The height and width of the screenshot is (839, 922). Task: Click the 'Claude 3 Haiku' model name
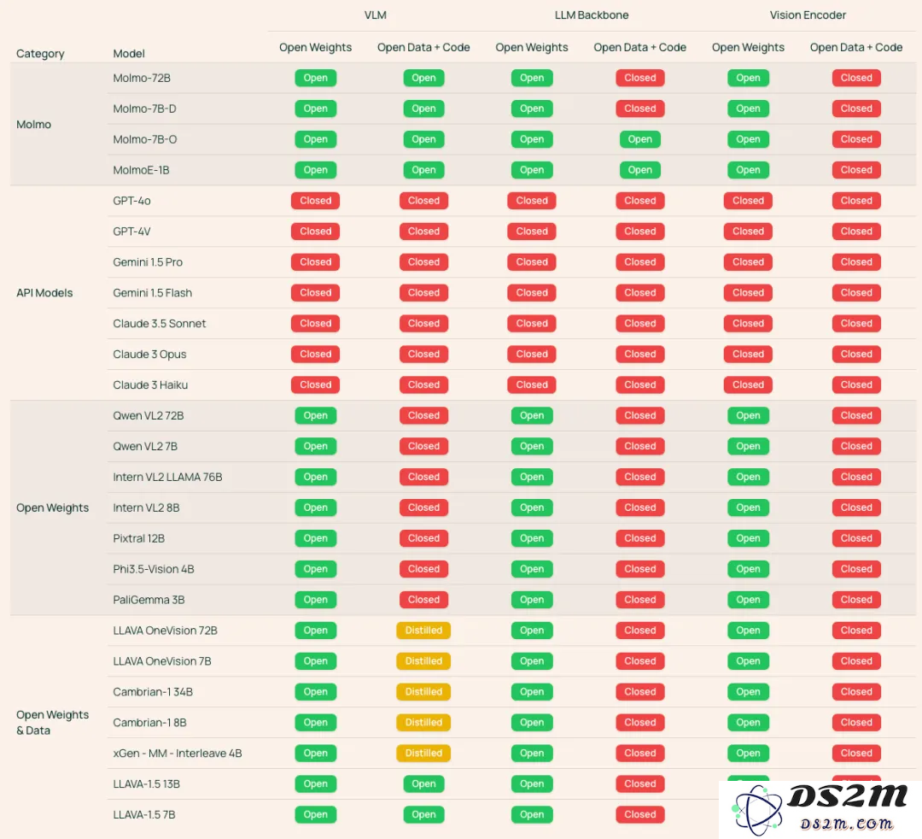point(150,384)
